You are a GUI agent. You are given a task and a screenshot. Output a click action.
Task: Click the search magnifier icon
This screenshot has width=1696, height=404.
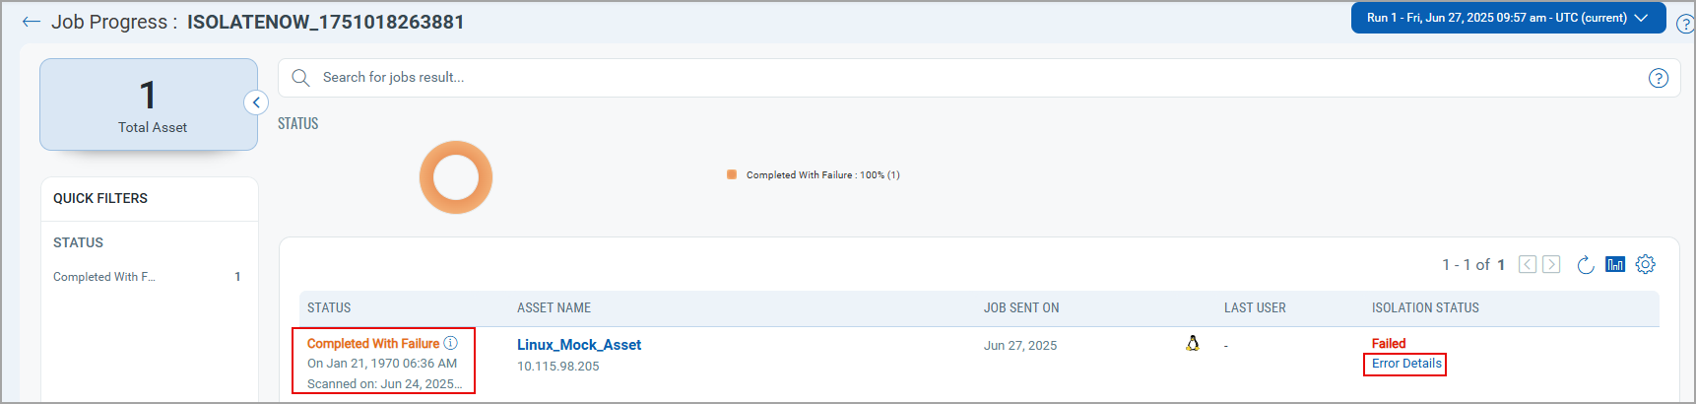[300, 78]
